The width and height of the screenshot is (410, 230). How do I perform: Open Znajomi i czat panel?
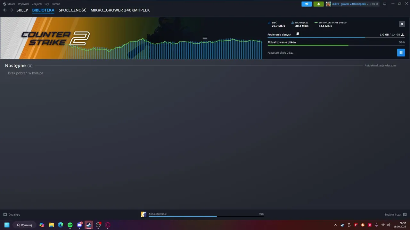pos(396,215)
